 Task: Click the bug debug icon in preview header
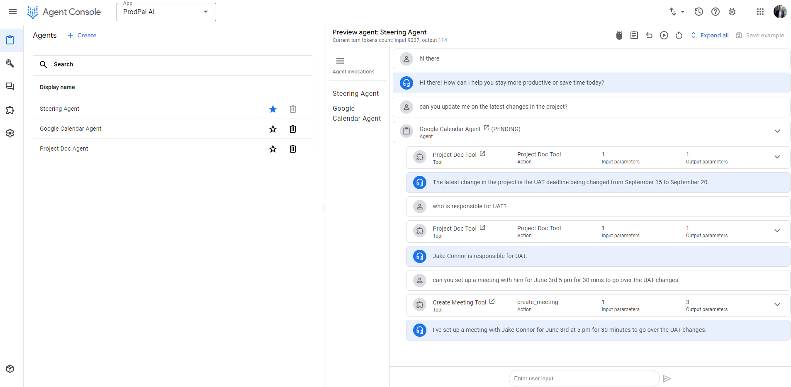pyautogui.click(x=619, y=35)
